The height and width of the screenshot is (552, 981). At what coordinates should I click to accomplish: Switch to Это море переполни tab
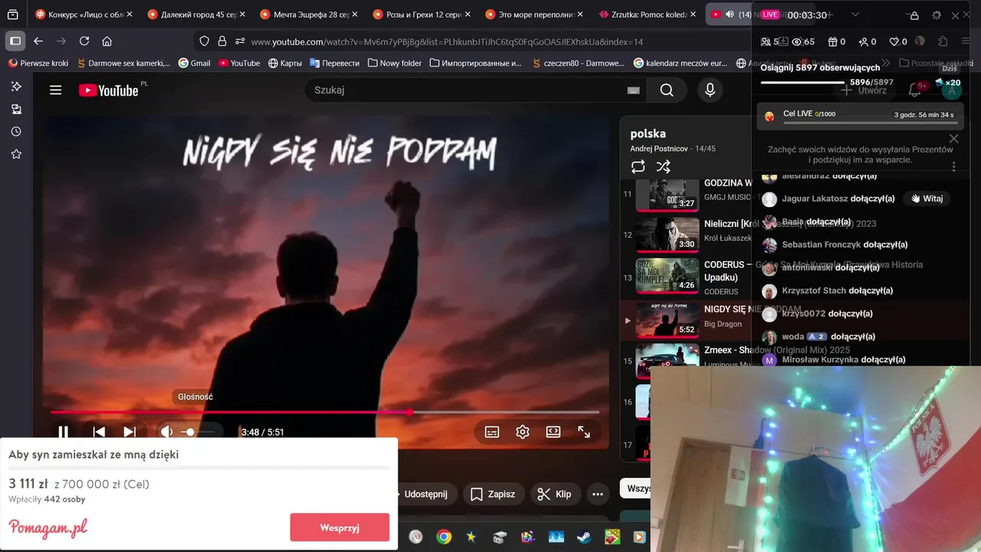pos(533,15)
